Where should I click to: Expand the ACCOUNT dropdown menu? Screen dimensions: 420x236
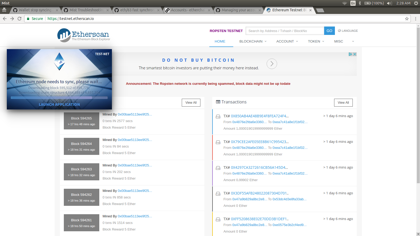click(x=287, y=41)
